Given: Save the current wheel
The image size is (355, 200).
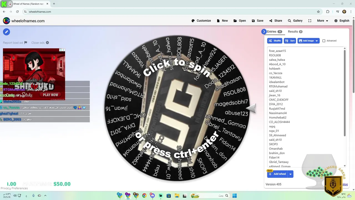Looking at the screenshot, I should [257, 21].
